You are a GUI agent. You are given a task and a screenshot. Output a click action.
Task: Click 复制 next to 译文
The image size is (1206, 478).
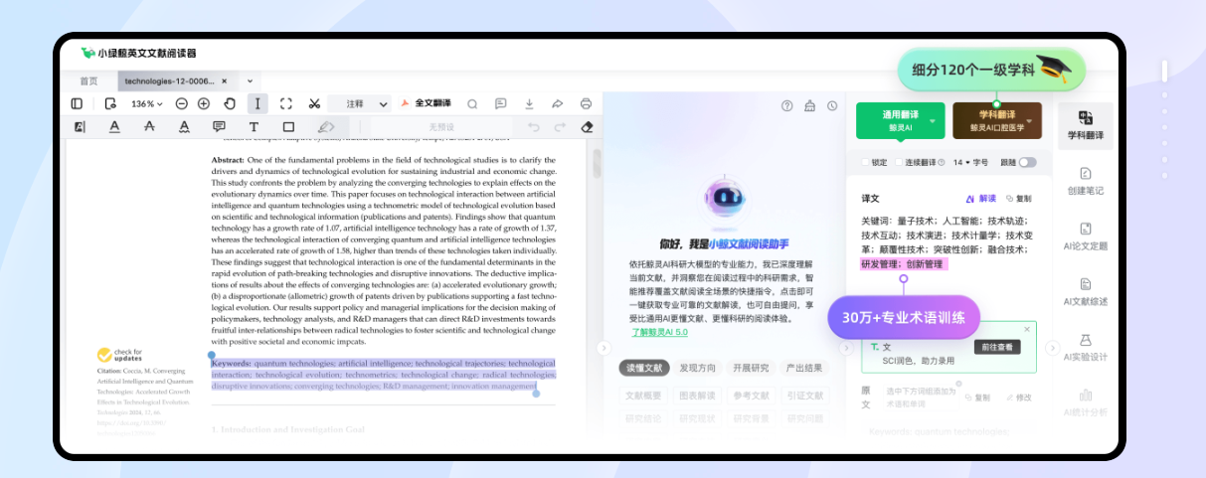(1019, 199)
